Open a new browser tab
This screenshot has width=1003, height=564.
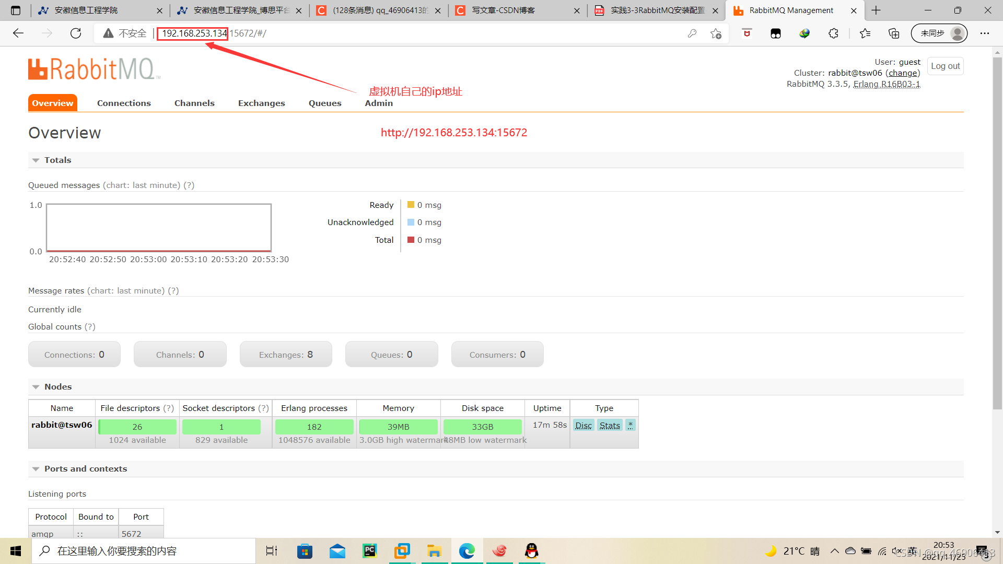pos(876,10)
